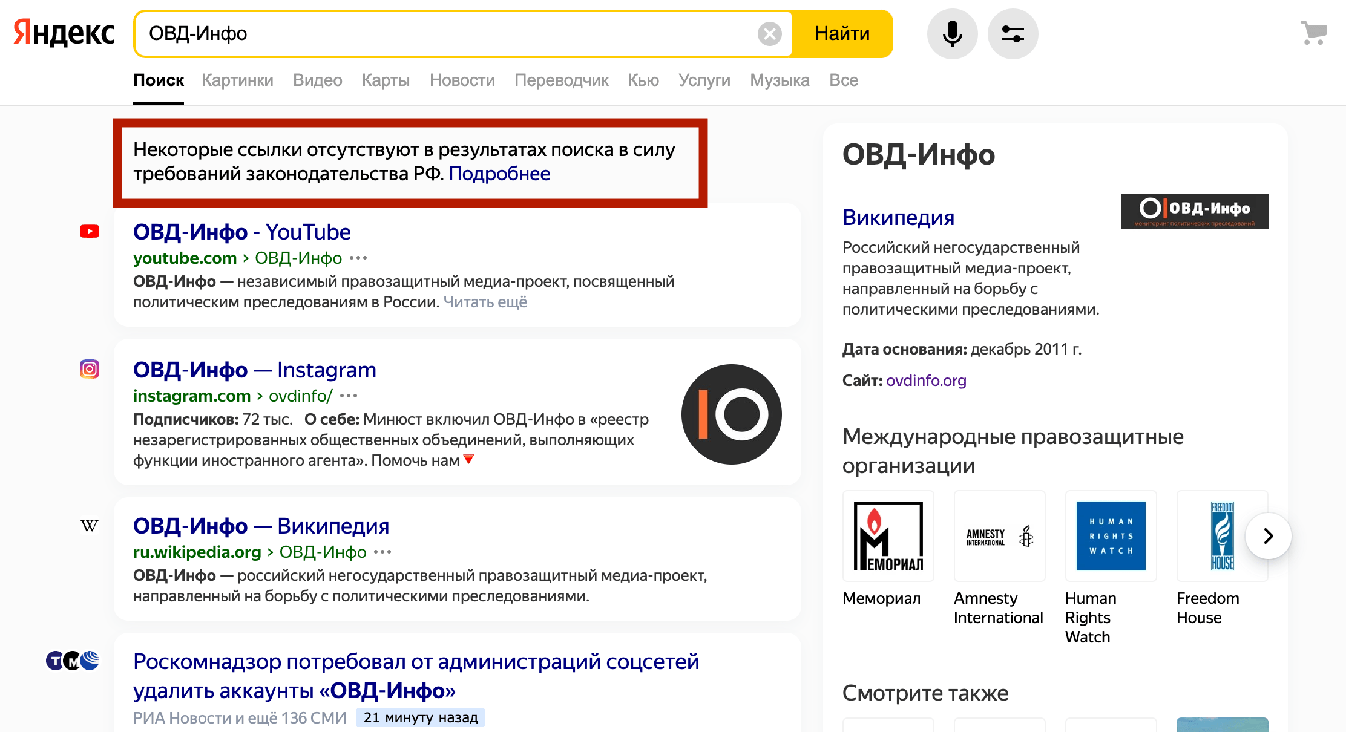Open the Услуги tab

[x=704, y=80]
